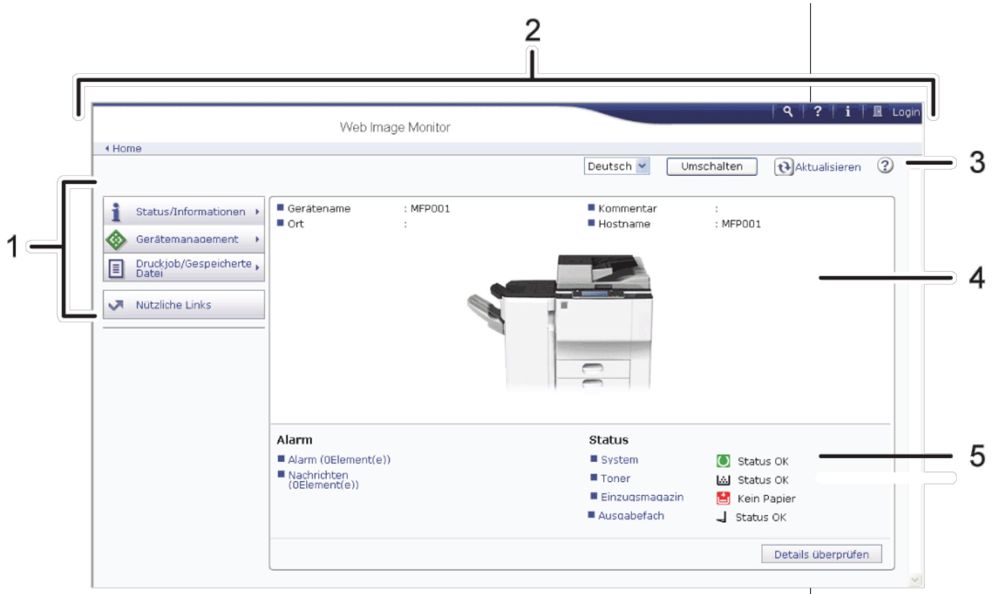This screenshot has width=996, height=594.
Task: Click the 'Alarm' section heading
Action: click(294, 440)
